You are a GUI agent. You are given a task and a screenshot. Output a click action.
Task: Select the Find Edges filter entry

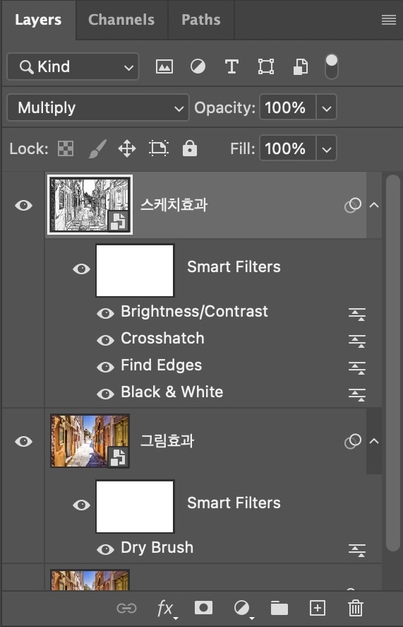tap(162, 365)
